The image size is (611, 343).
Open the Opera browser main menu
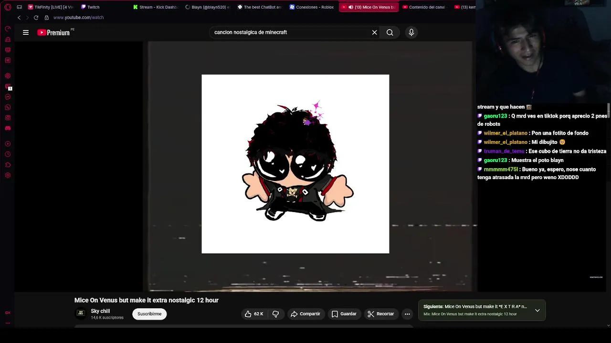(x=8, y=7)
